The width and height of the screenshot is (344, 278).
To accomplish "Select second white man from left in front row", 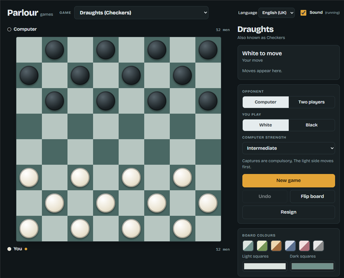I will (x=80, y=177).
